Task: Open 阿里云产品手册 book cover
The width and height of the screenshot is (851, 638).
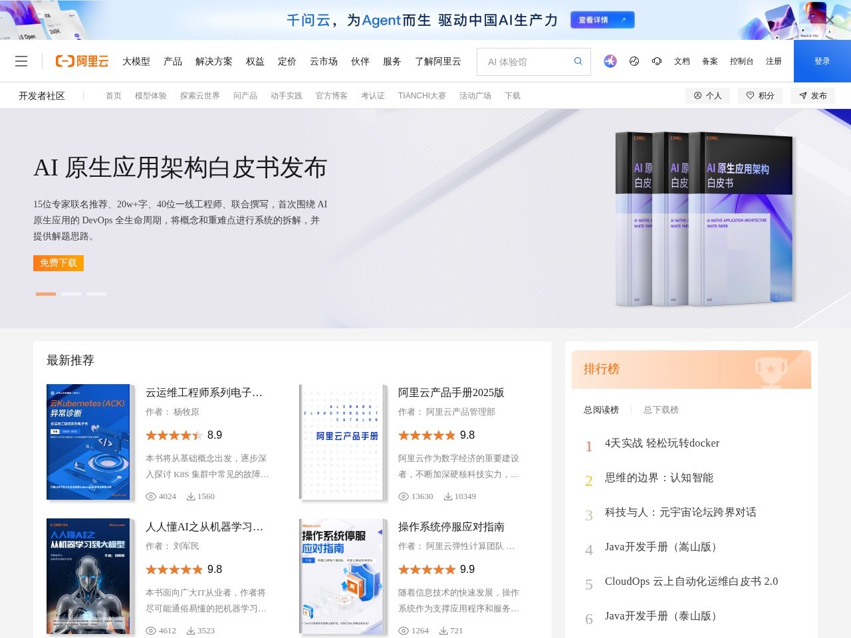Action: [342, 442]
